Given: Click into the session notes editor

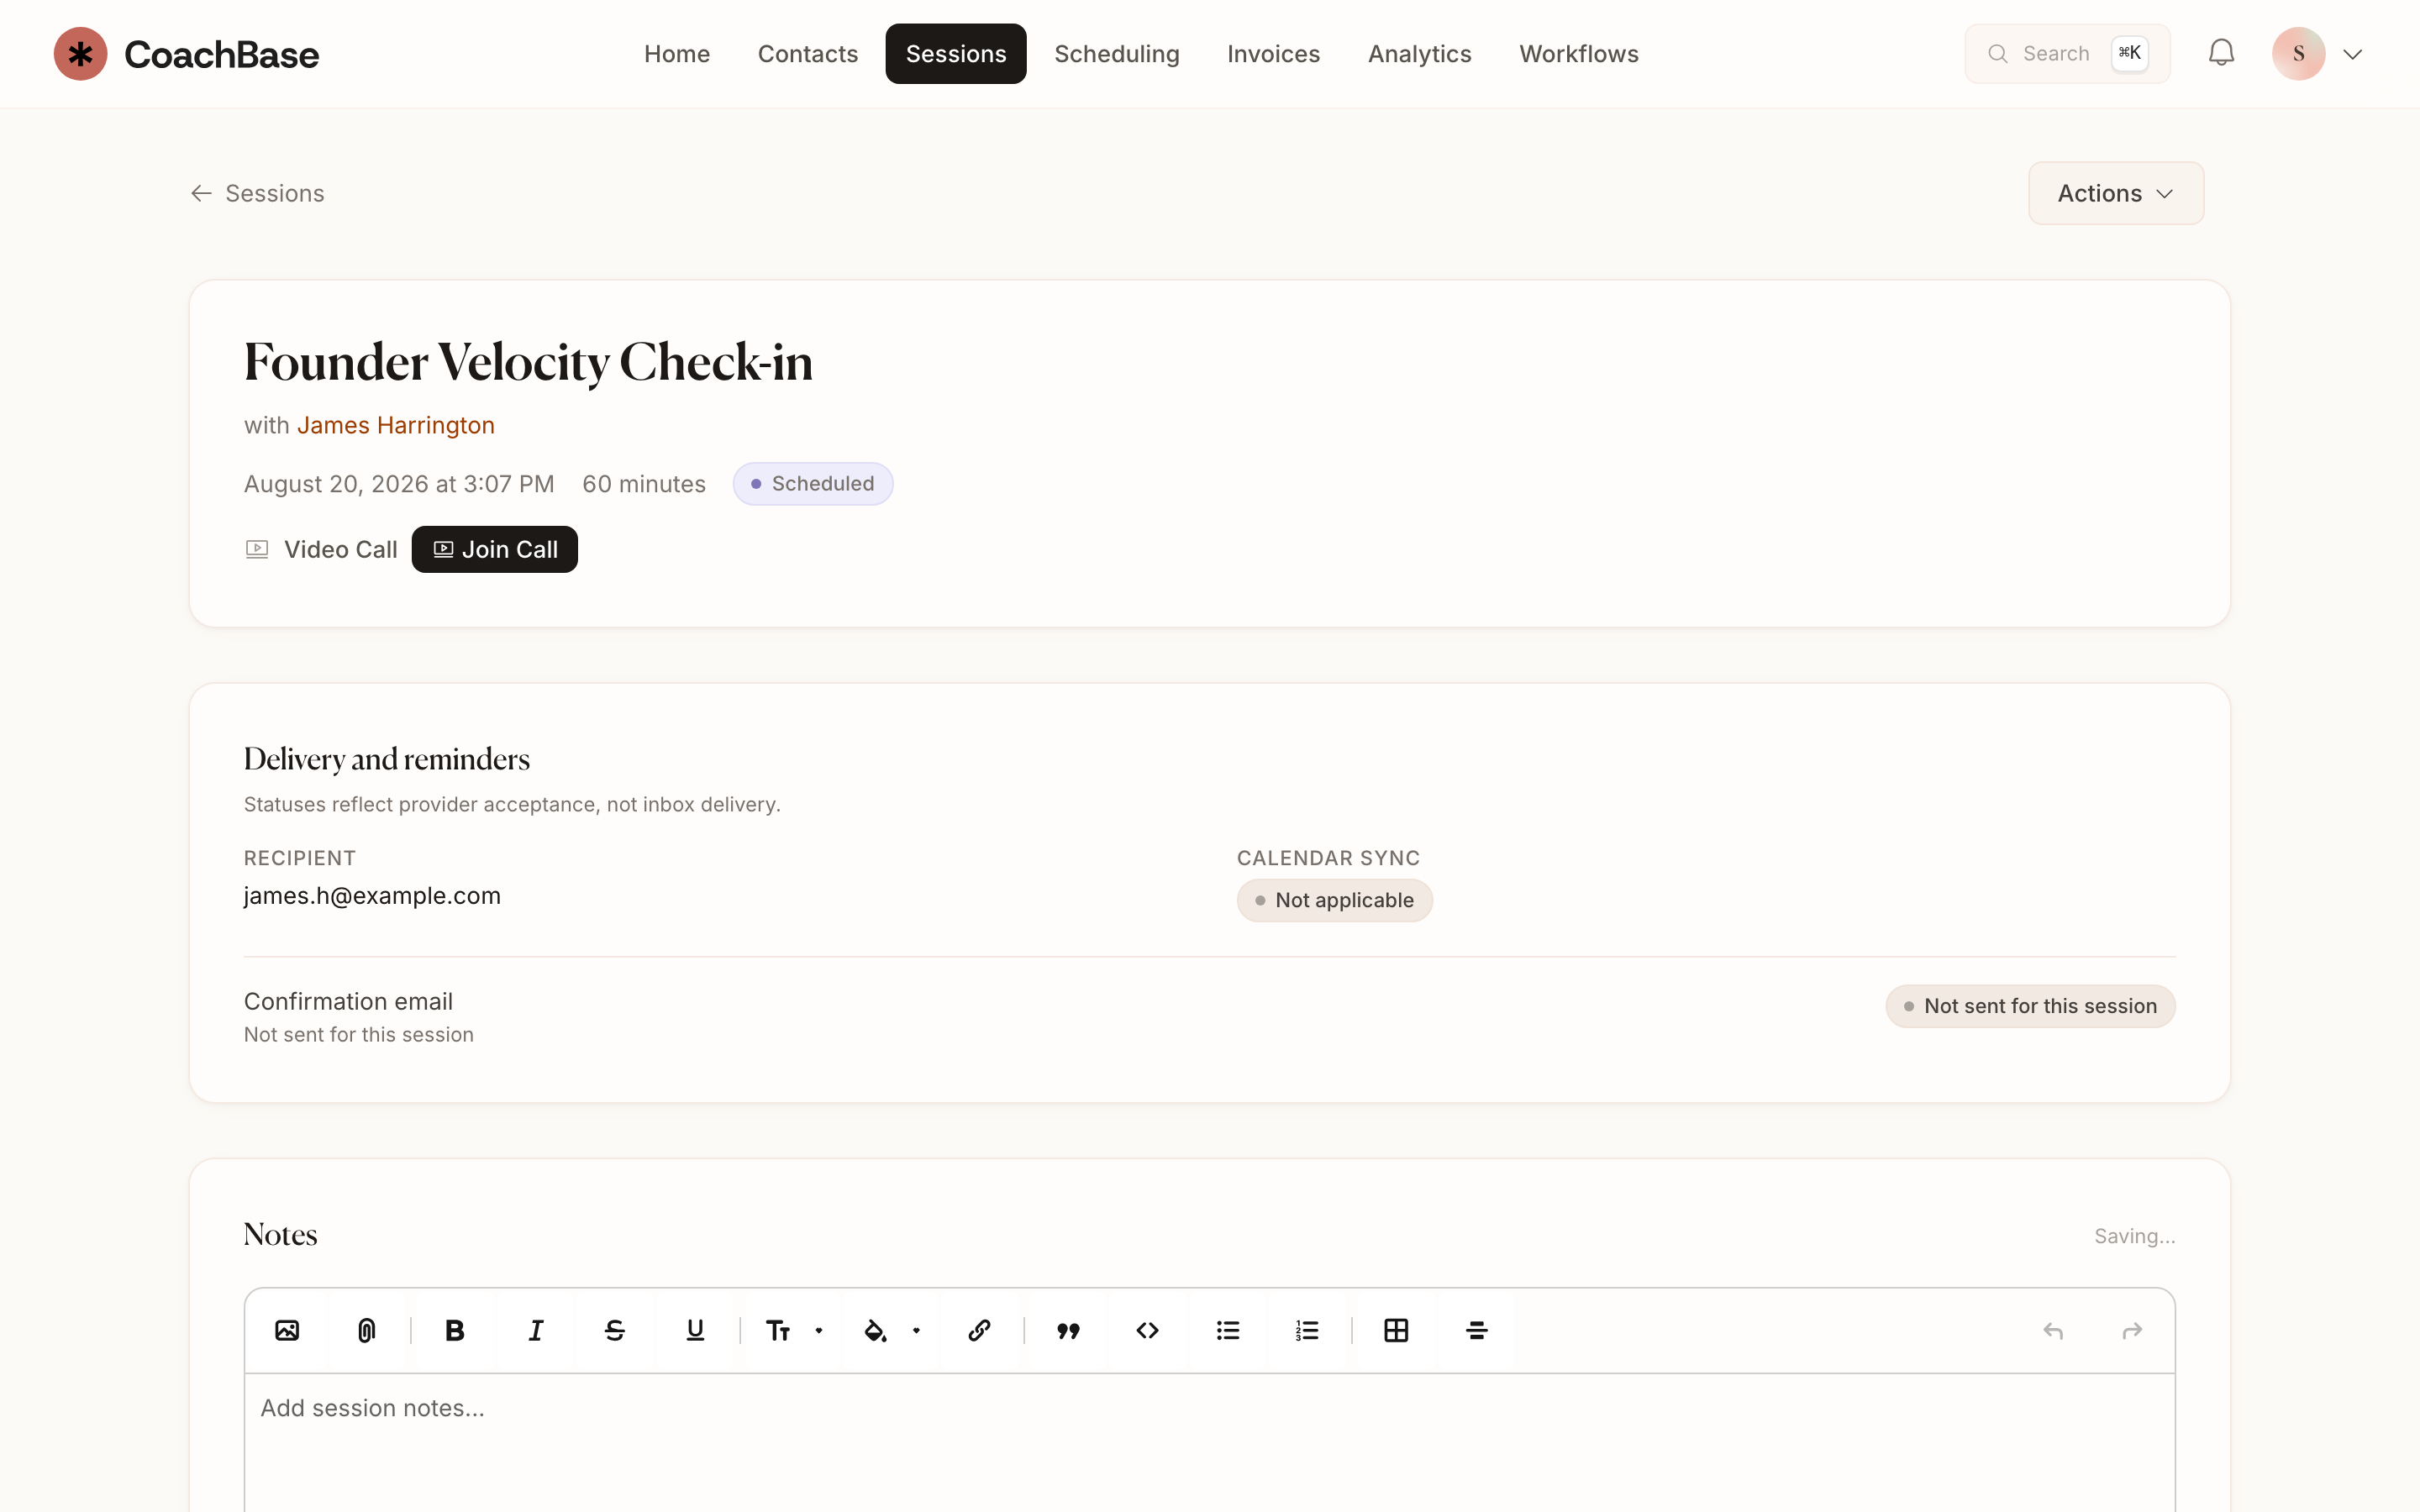Looking at the screenshot, I should pyautogui.click(x=1209, y=1442).
